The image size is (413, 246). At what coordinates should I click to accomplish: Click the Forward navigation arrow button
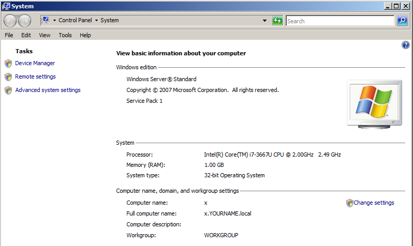tap(24, 21)
